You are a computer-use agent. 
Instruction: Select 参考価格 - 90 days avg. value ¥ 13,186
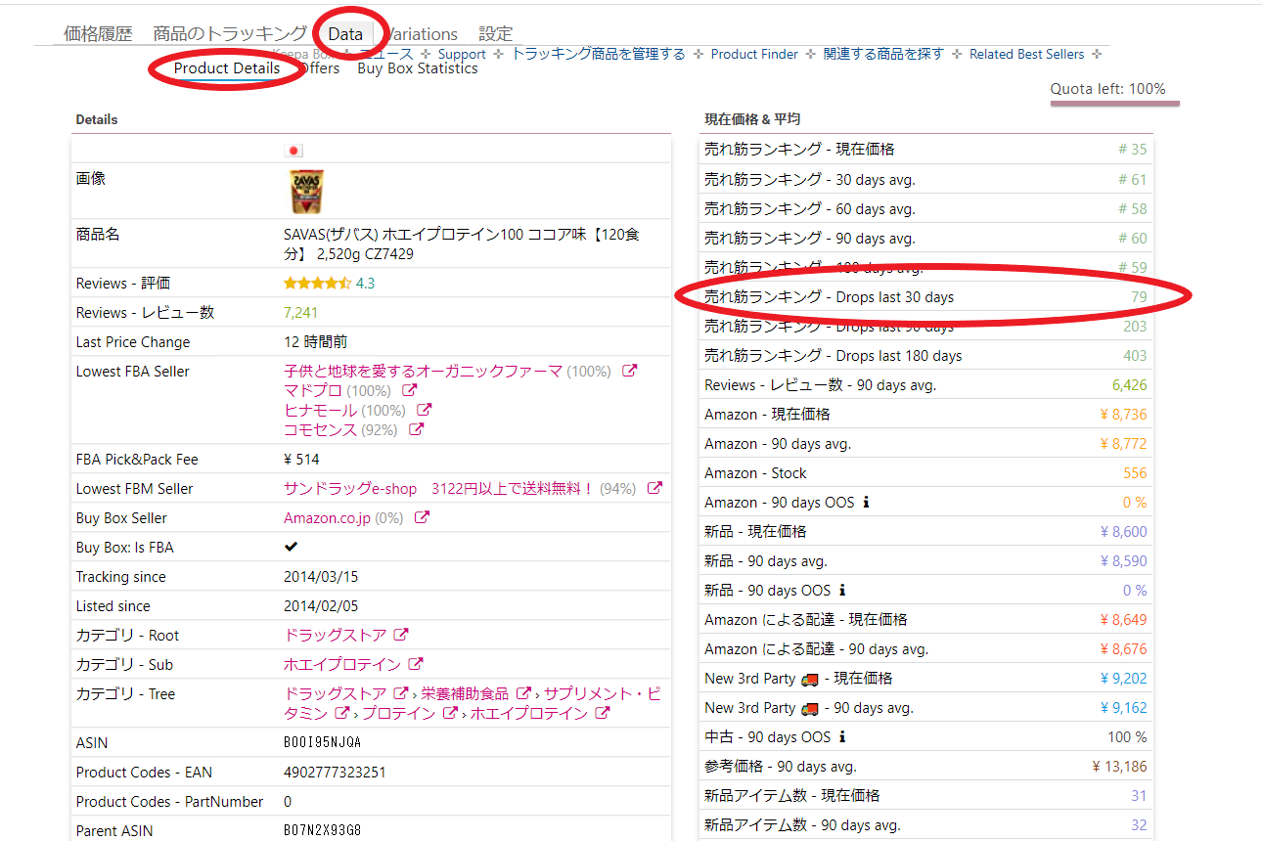tap(1120, 766)
